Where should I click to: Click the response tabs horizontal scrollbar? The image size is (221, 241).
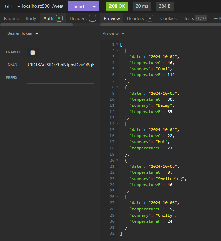[x=161, y=25]
